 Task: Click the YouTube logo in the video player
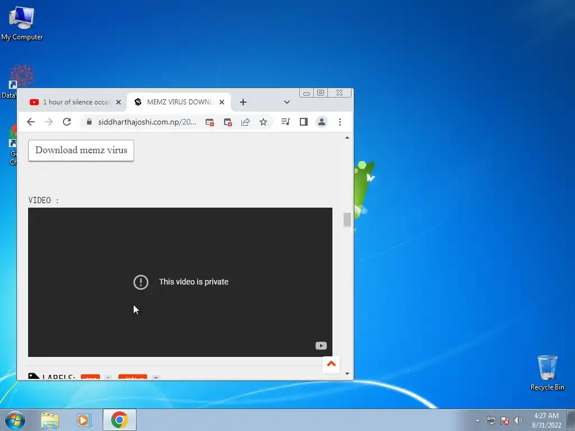321,346
